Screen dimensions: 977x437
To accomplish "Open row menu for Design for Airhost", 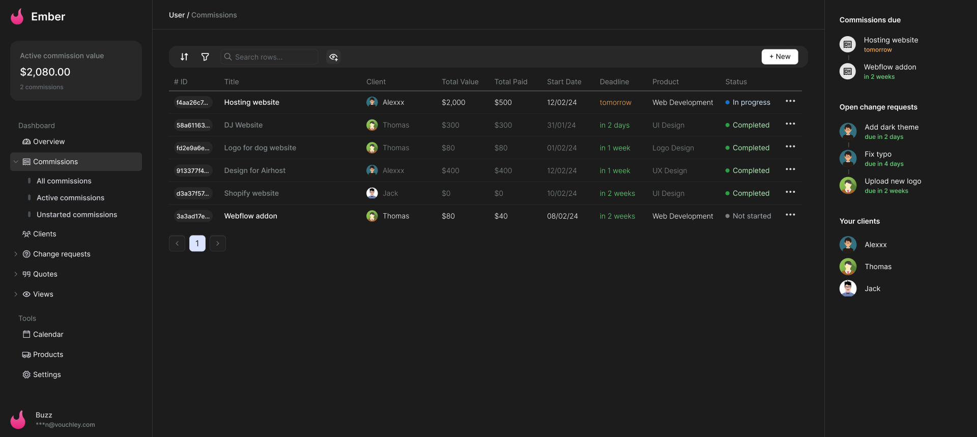I will pos(790,169).
